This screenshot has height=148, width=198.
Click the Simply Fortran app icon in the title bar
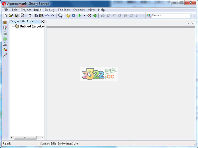click(4, 4)
